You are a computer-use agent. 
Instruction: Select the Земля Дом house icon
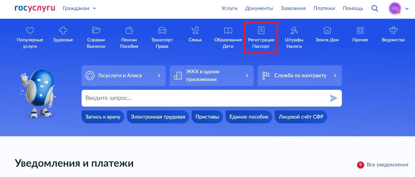pyautogui.click(x=327, y=30)
